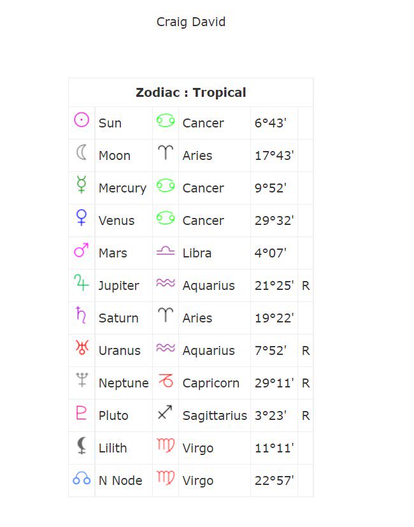Image resolution: width=414 pixels, height=527 pixels.
Task: Select the purple Saturn glyph
Action: (81, 315)
